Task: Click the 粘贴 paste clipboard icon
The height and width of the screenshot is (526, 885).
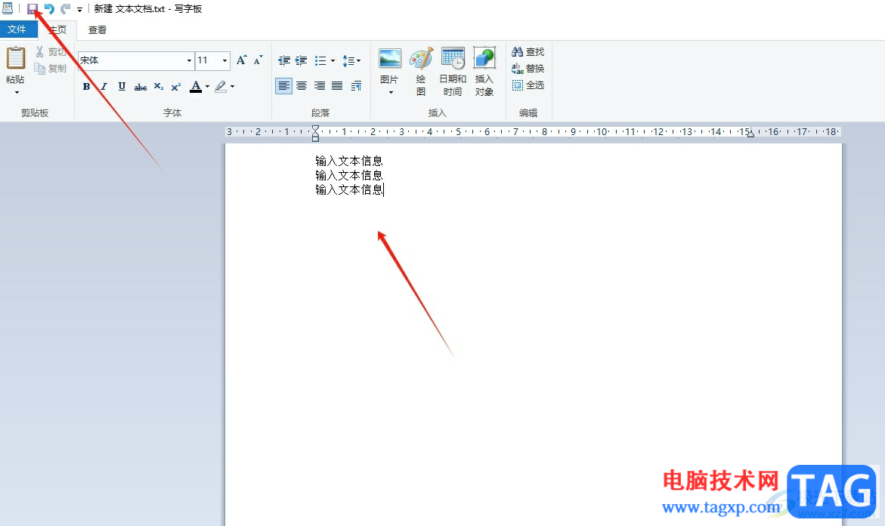Action: coord(16,58)
